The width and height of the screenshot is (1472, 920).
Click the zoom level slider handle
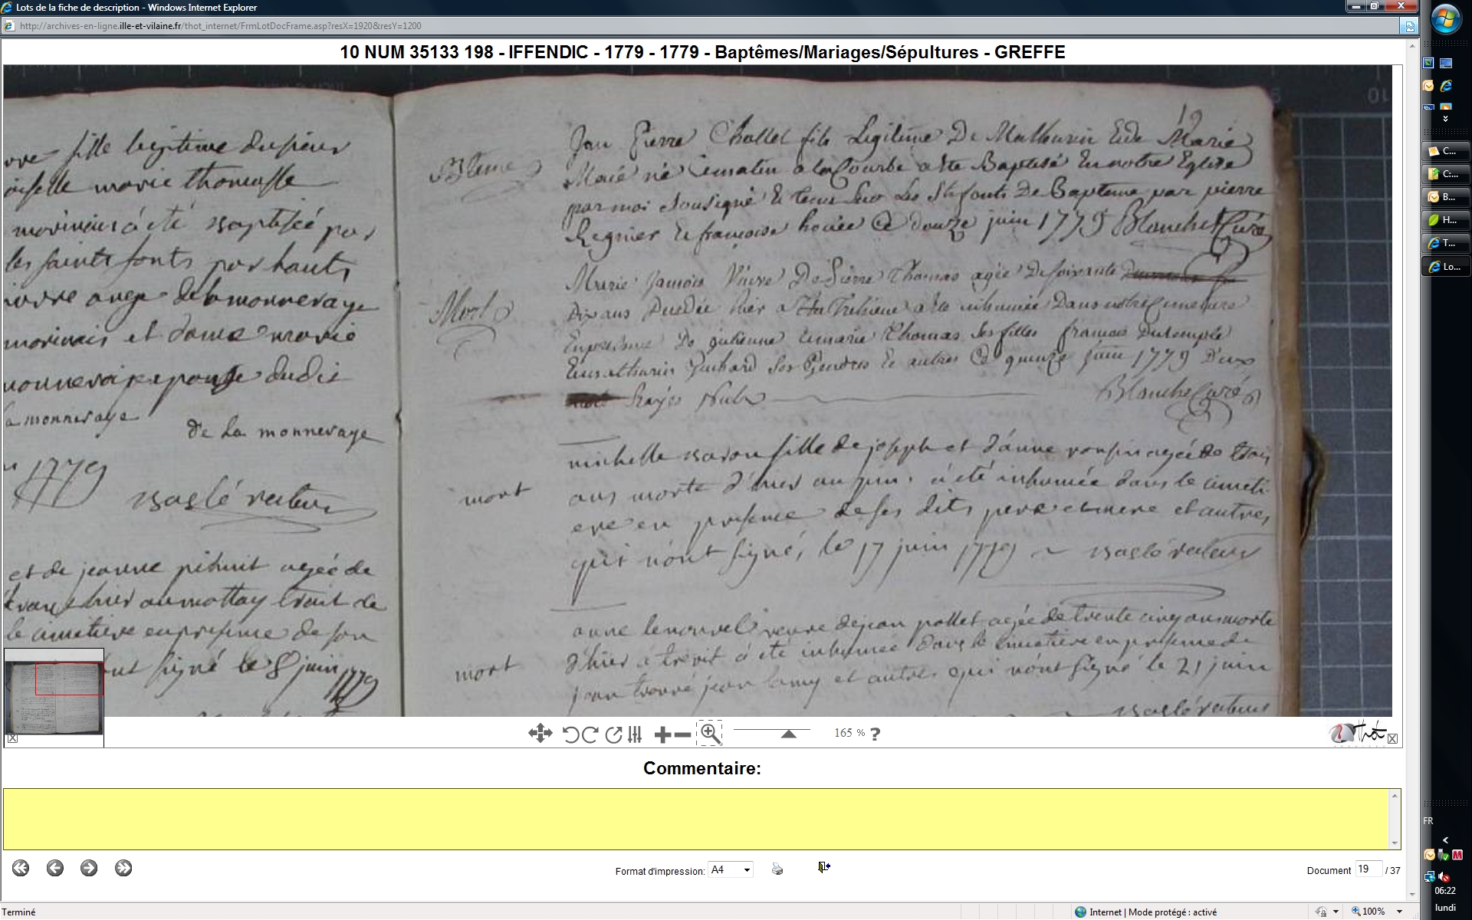(788, 734)
